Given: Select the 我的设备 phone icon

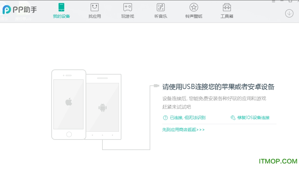Looking at the screenshot, I should click(x=61, y=7).
